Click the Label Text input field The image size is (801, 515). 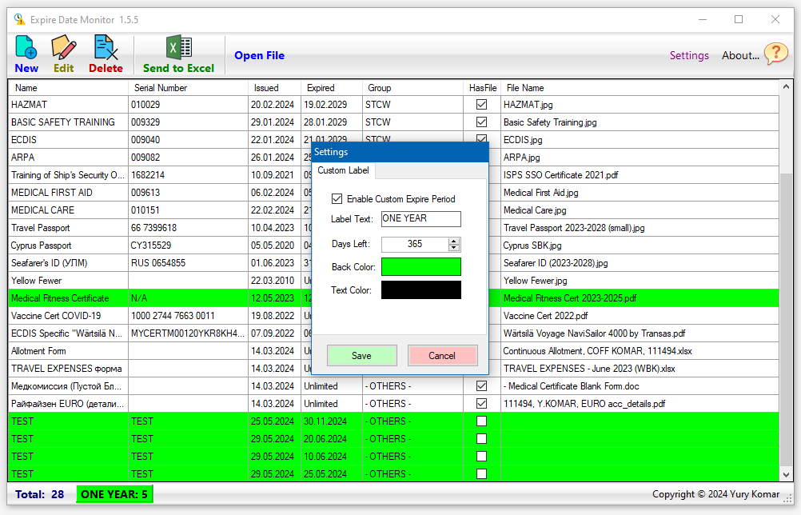[x=421, y=218]
